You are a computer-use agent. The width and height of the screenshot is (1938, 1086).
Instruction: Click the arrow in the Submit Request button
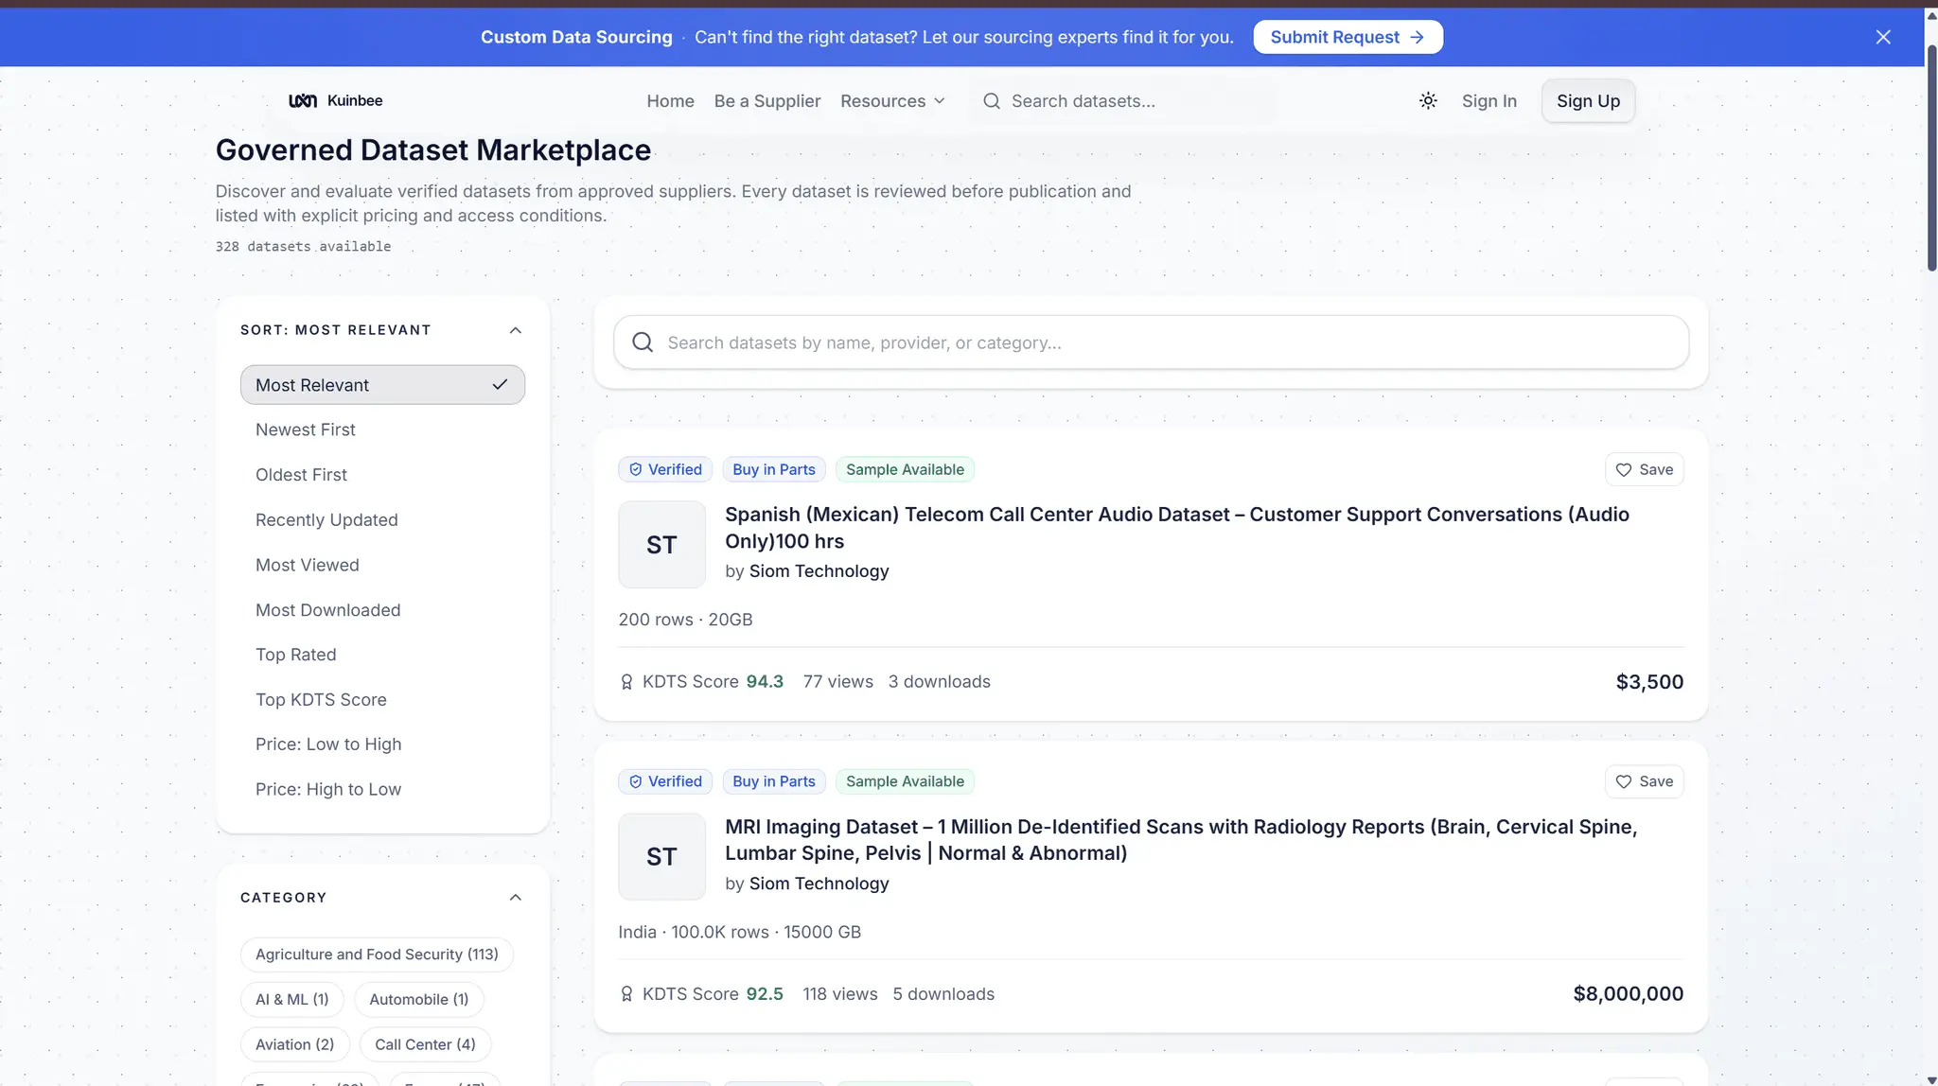click(1417, 37)
